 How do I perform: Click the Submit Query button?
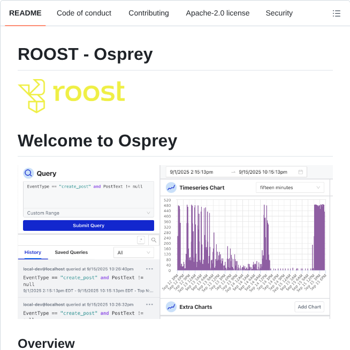pos(88,225)
